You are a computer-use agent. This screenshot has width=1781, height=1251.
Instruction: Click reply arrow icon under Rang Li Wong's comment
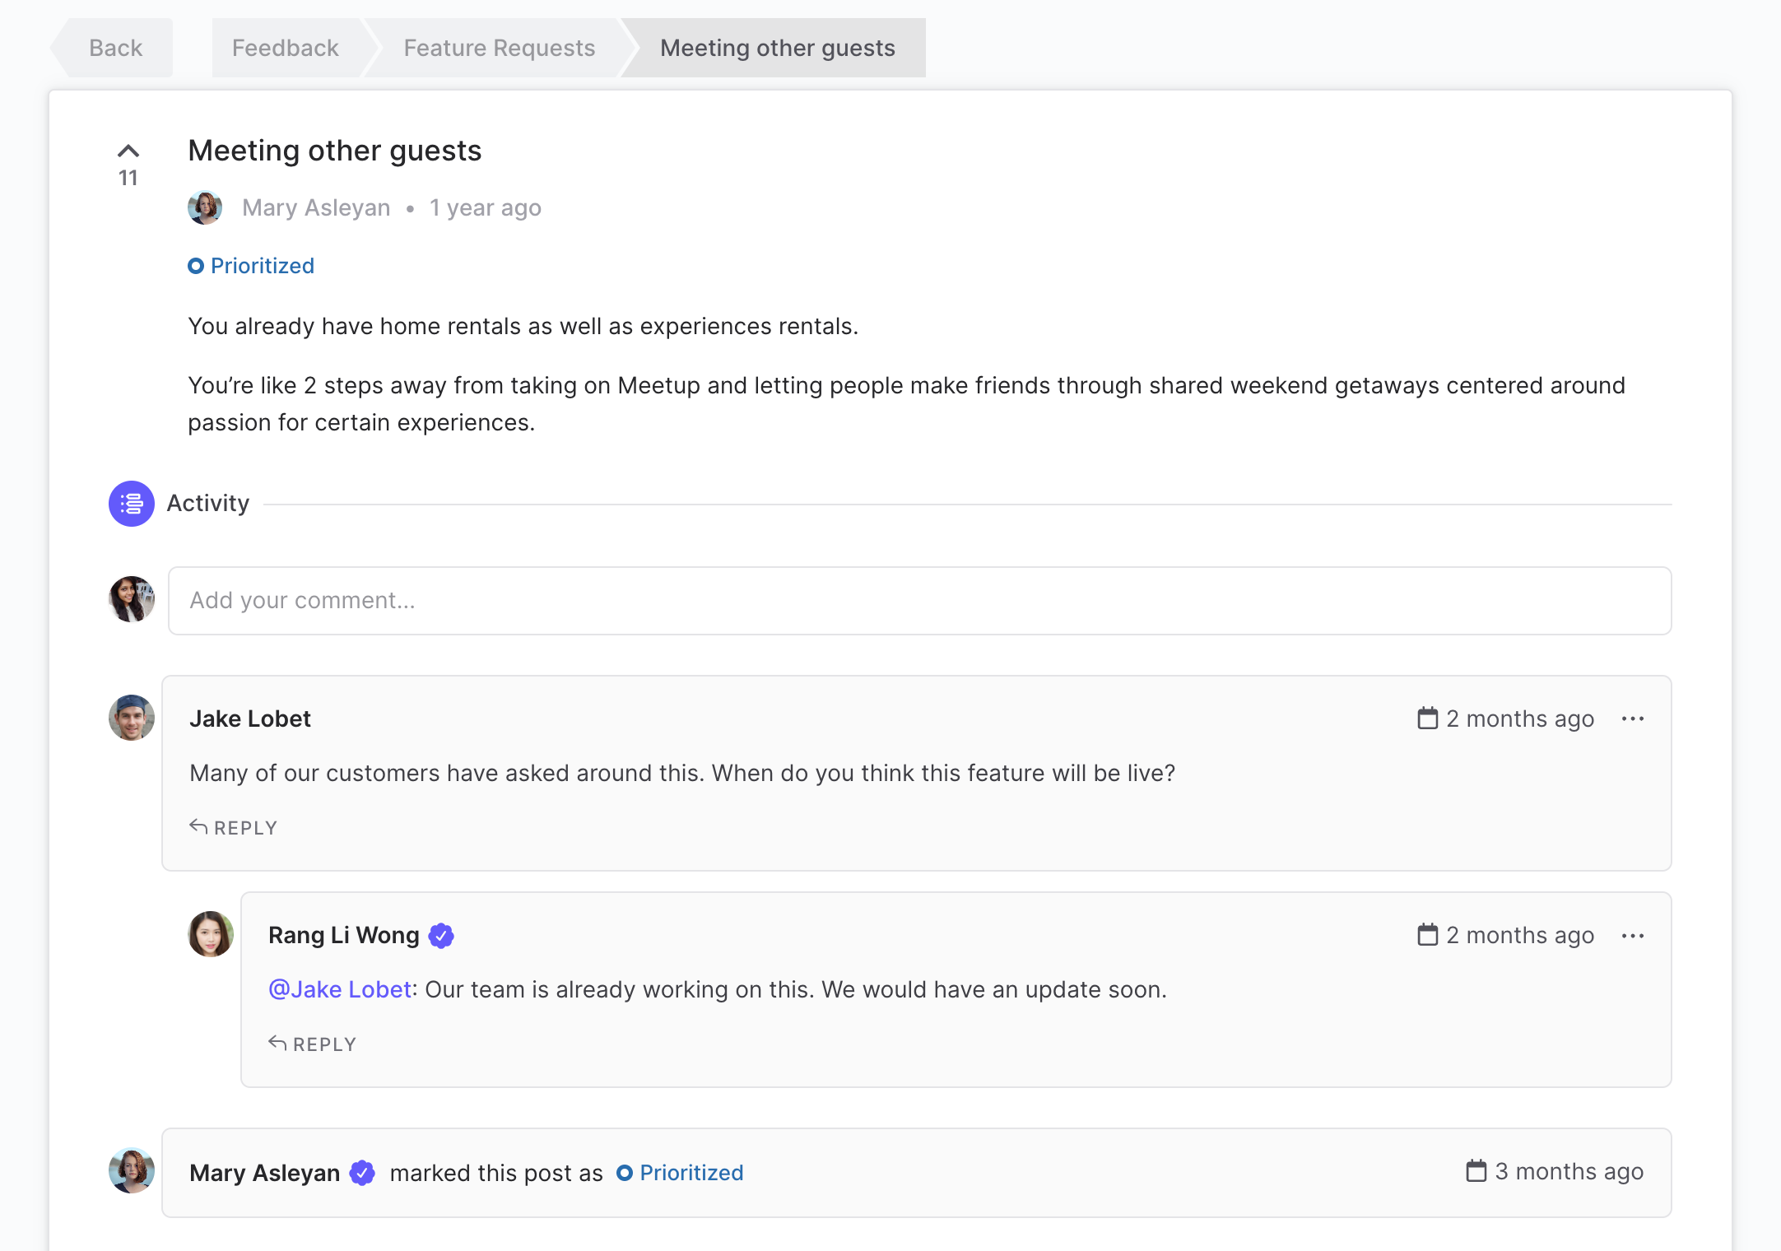point(277,1042)
